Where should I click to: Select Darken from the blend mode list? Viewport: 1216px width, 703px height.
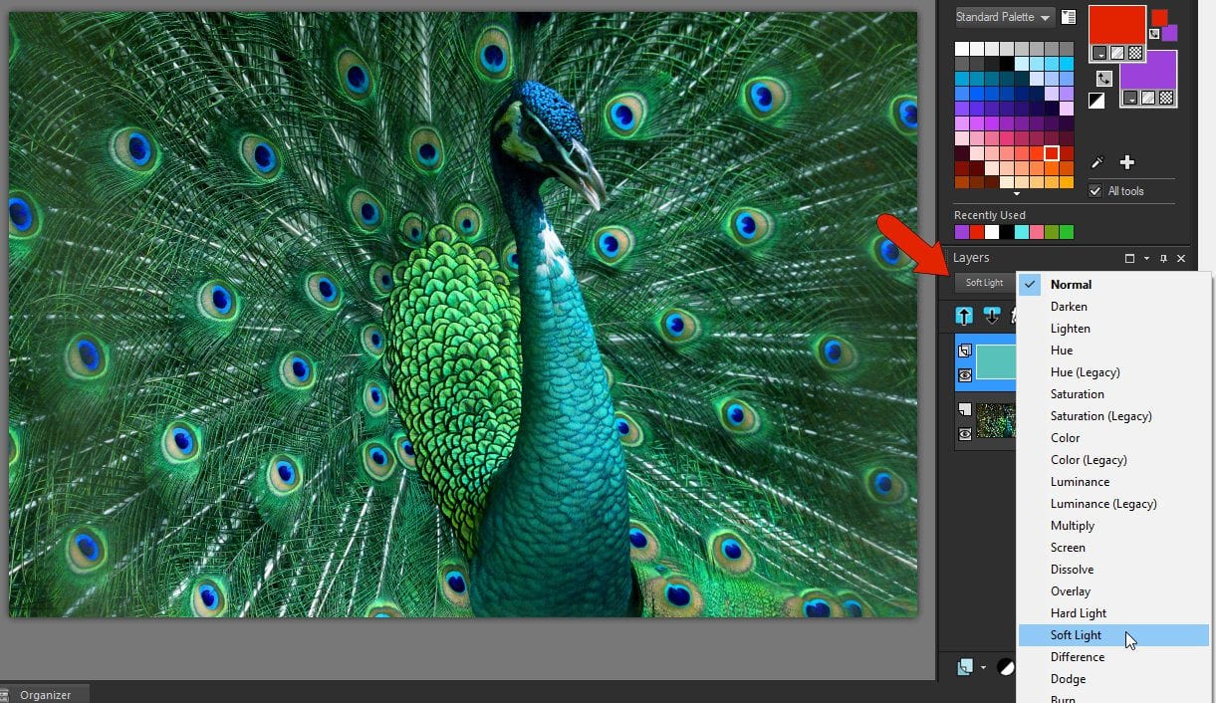pos(1069,306)
